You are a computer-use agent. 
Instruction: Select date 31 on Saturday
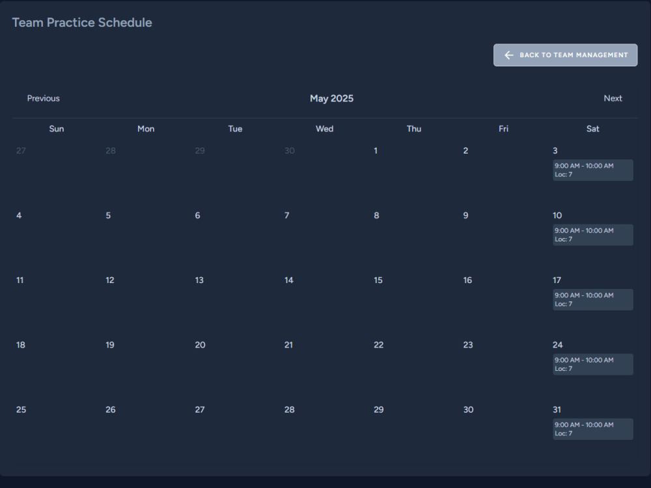(x=557, y=409)
